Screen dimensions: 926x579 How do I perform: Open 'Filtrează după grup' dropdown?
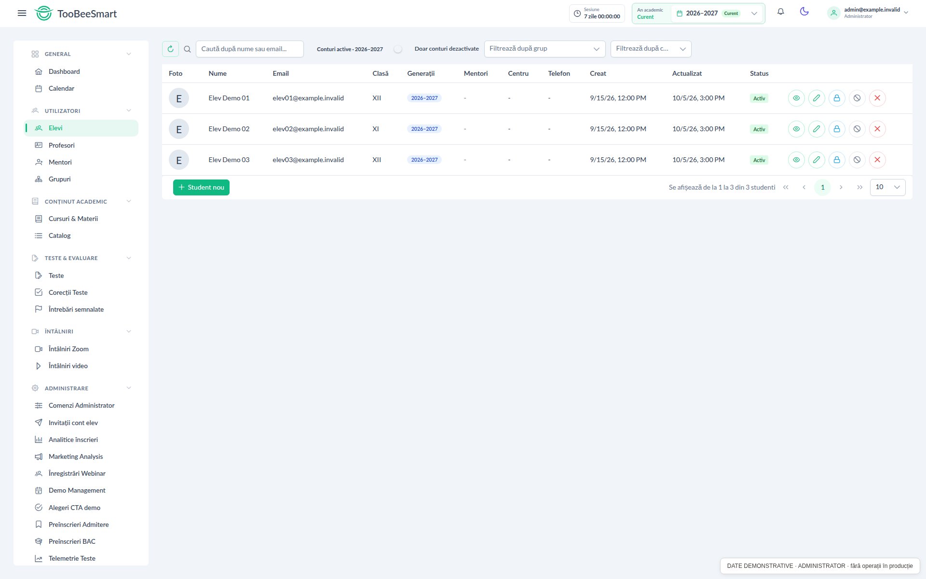(x=545, y=49)
